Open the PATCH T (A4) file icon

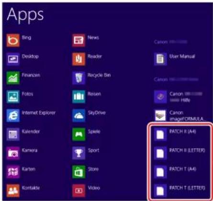click(x=160, y=172)
